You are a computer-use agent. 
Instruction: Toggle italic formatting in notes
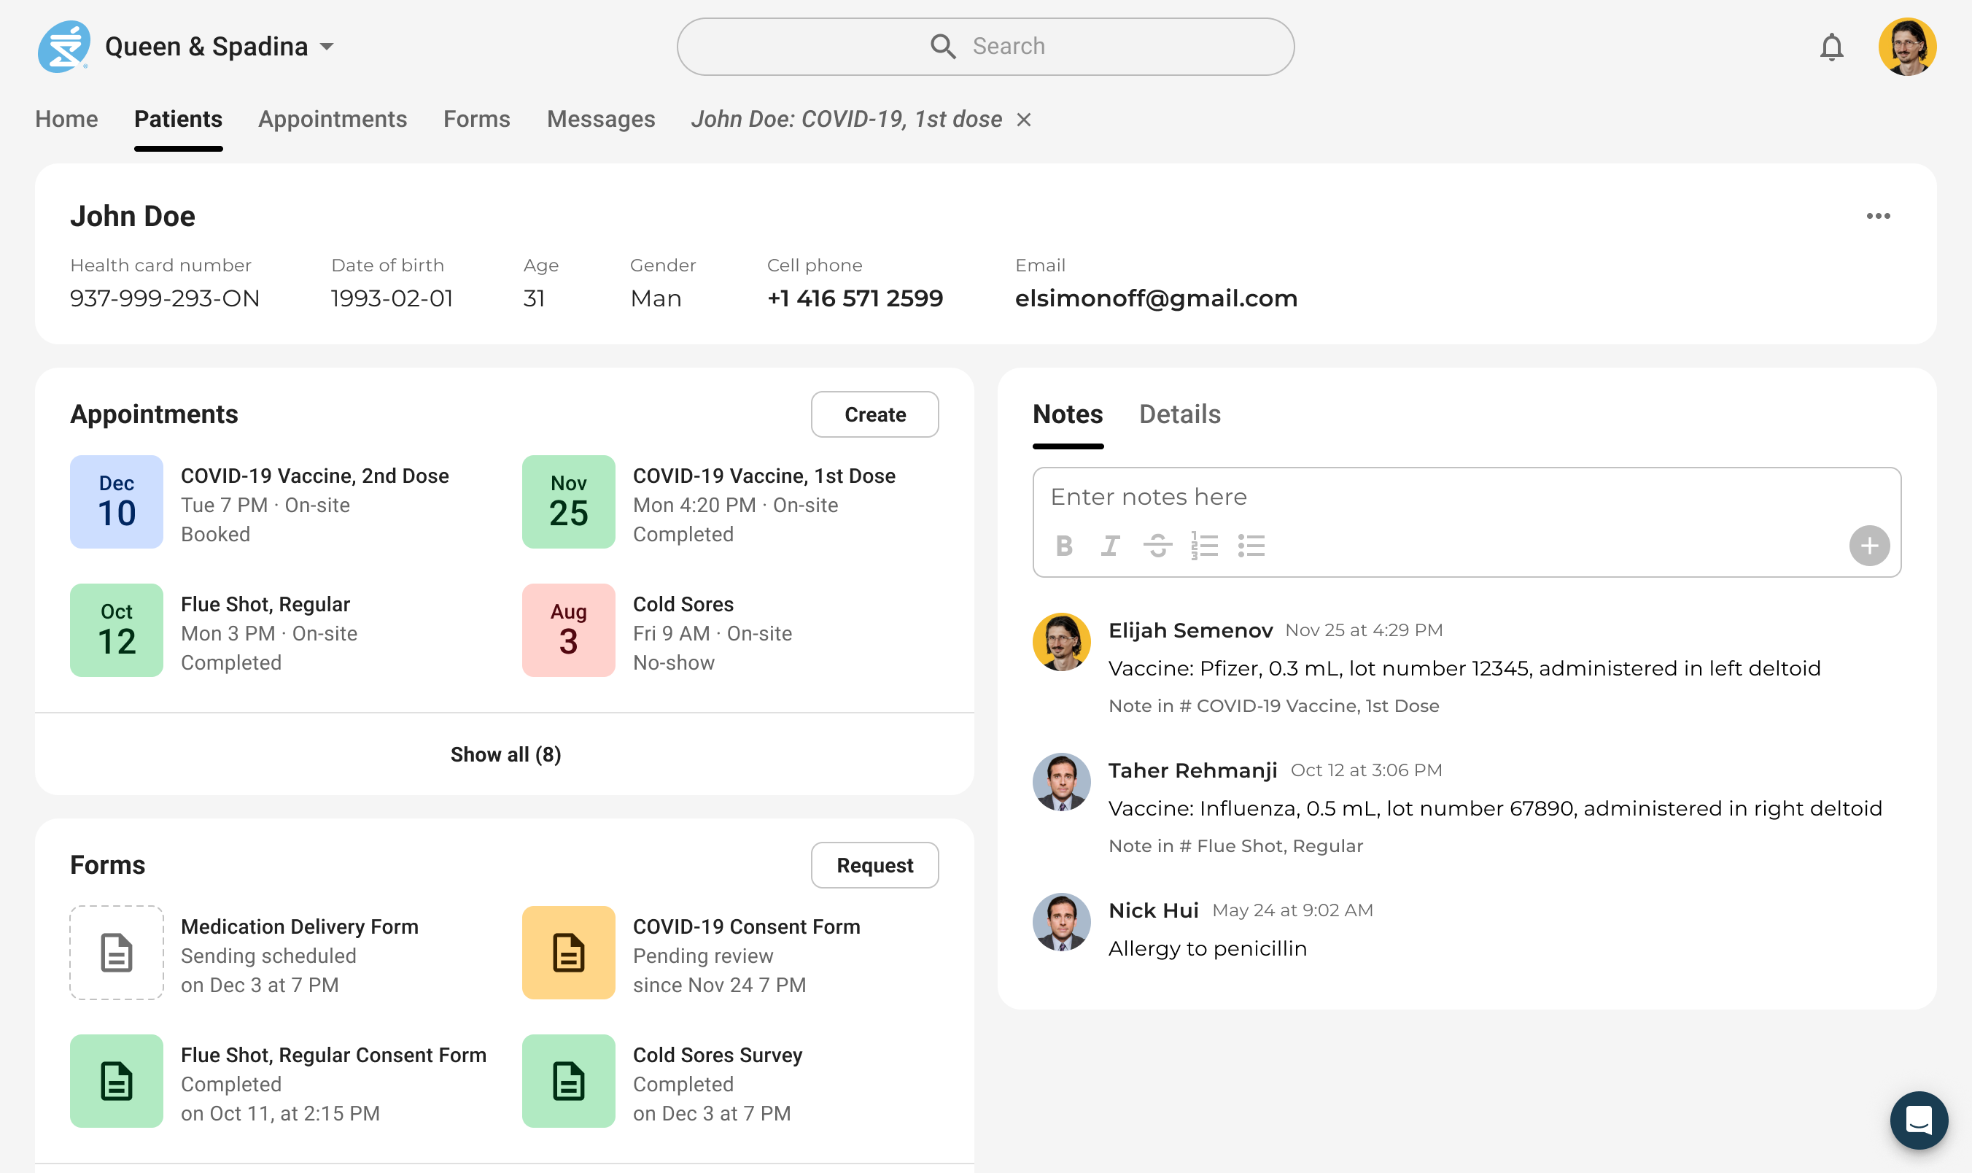pos(1110,546)
